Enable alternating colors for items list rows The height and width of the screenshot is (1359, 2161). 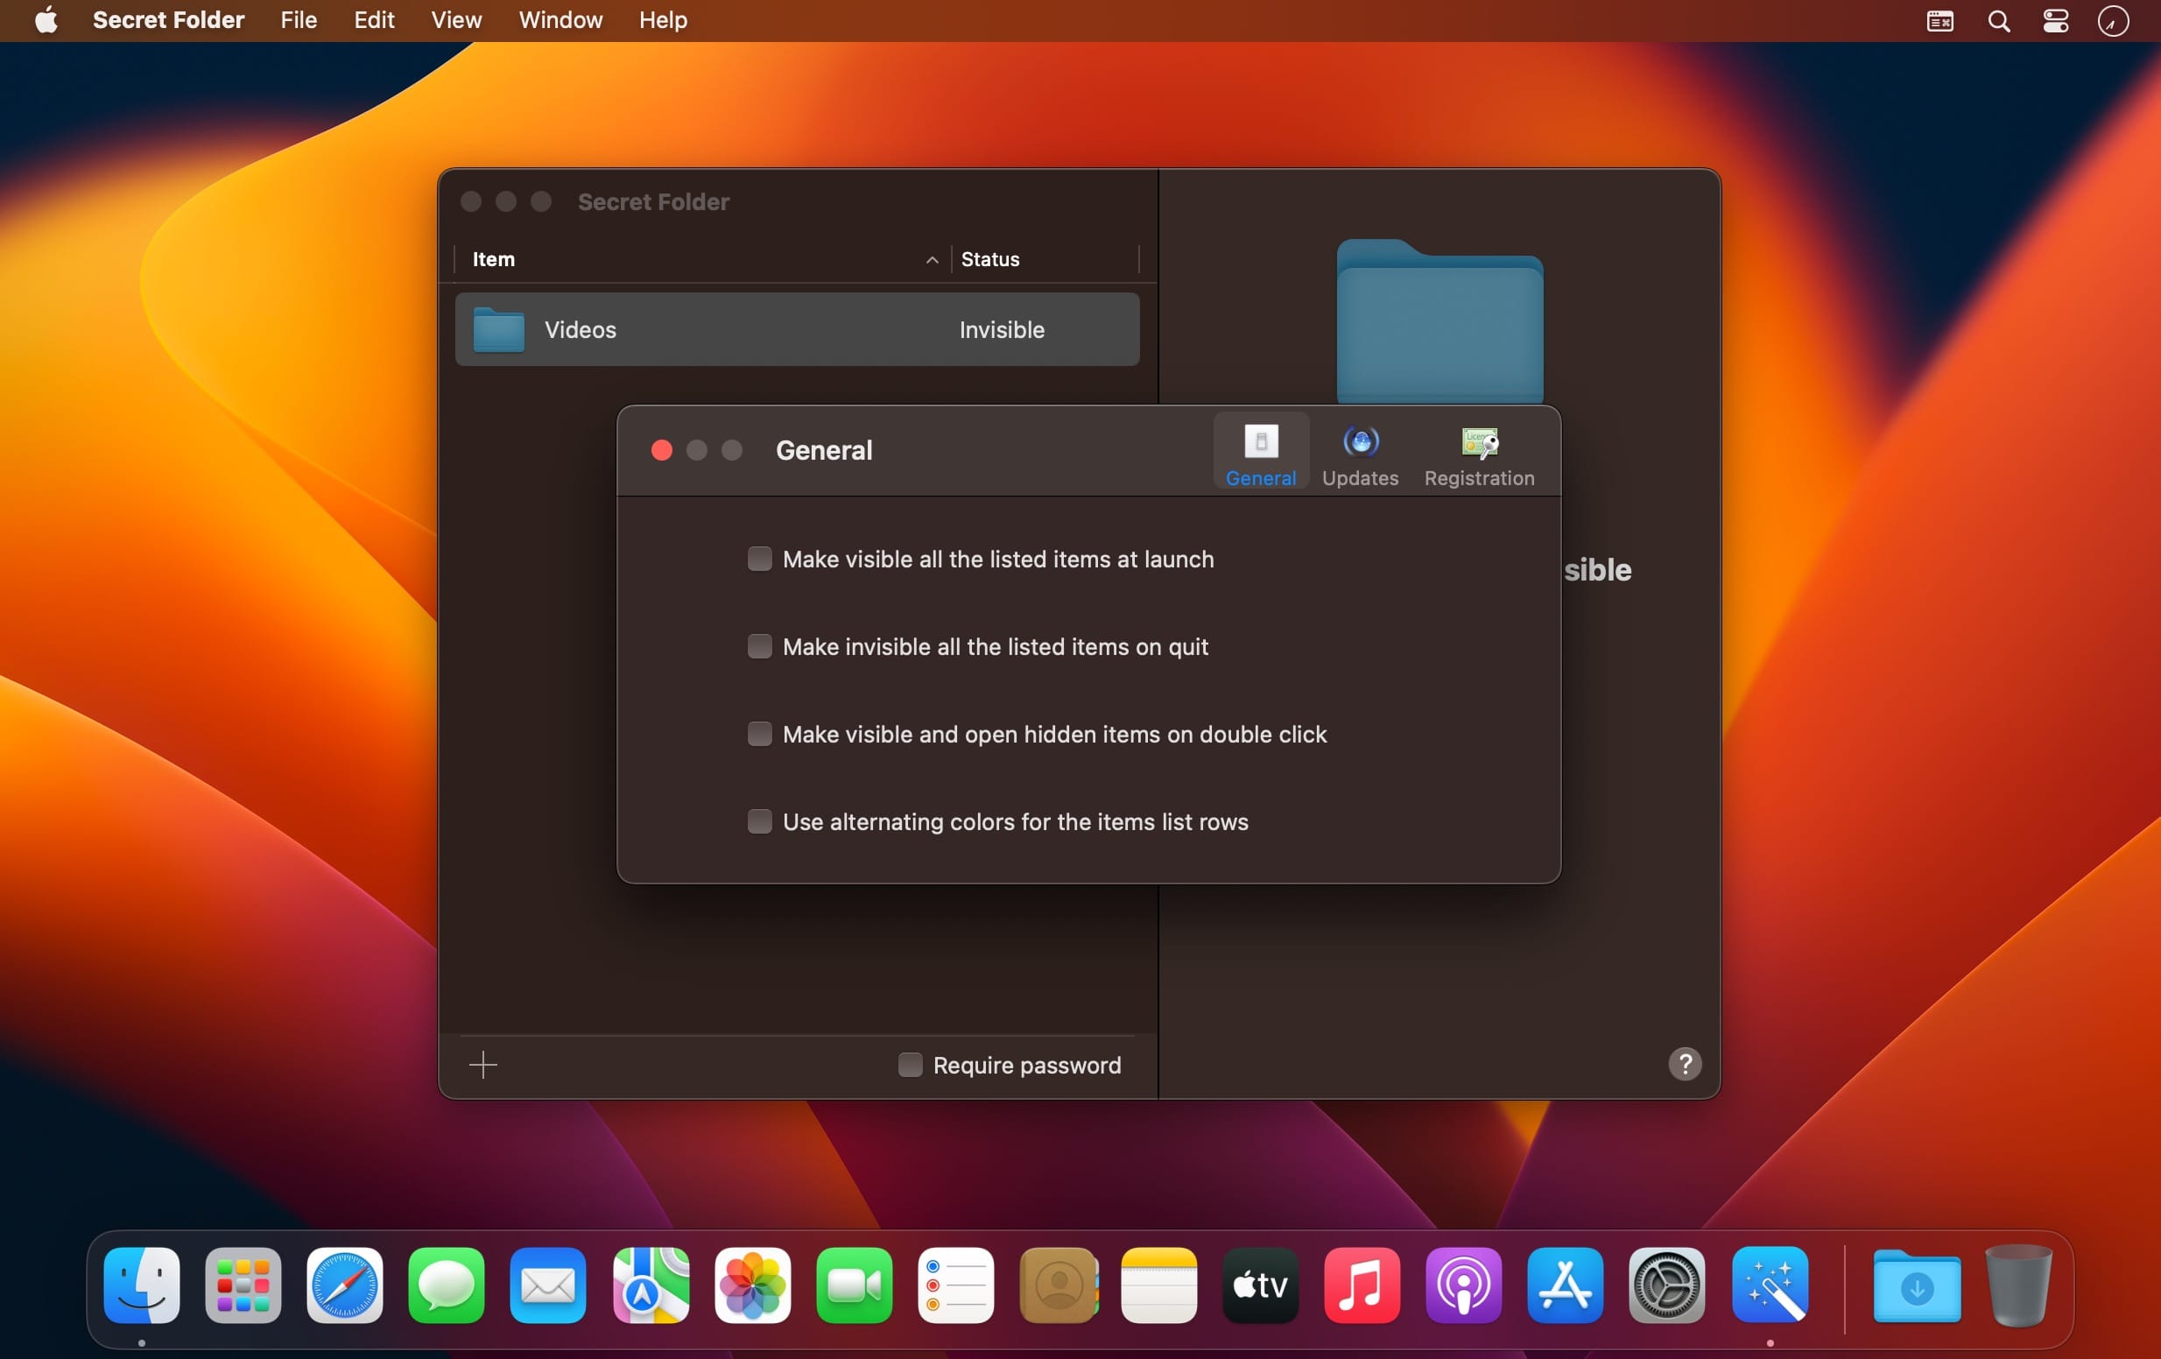pos(759,821)
